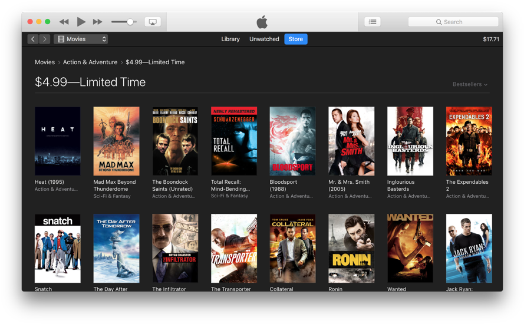Open The Transporter poster

[234, 249]
